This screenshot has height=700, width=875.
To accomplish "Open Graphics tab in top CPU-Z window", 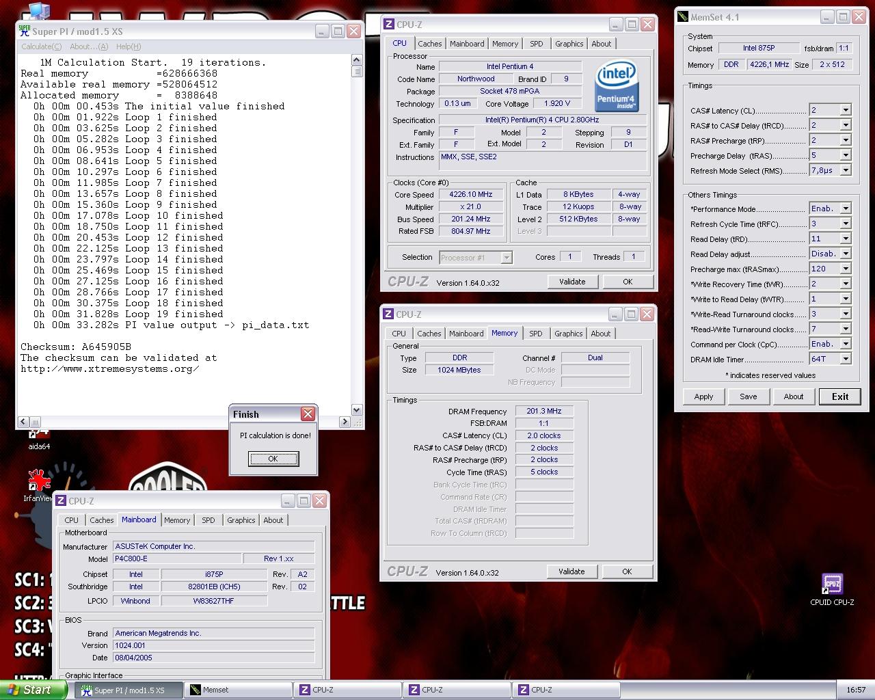I will point(569,44).
